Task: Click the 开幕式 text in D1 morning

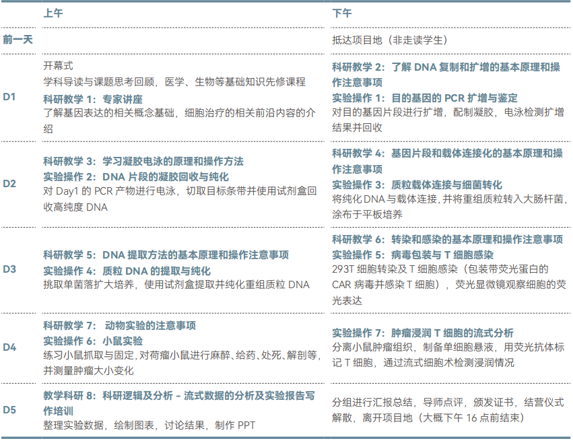Action: pos(58,66)
